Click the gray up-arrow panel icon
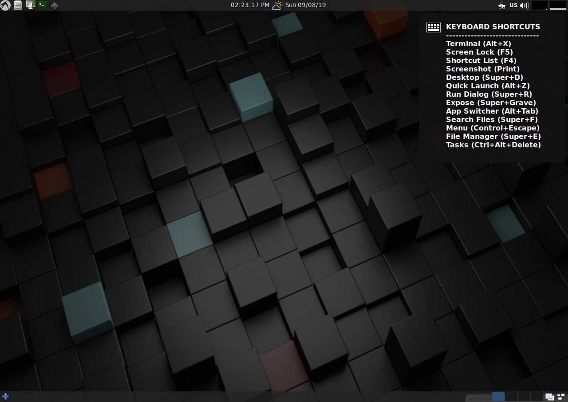Image resolution: width=568 pixels, height=402 pixels. tap(55, 6)
